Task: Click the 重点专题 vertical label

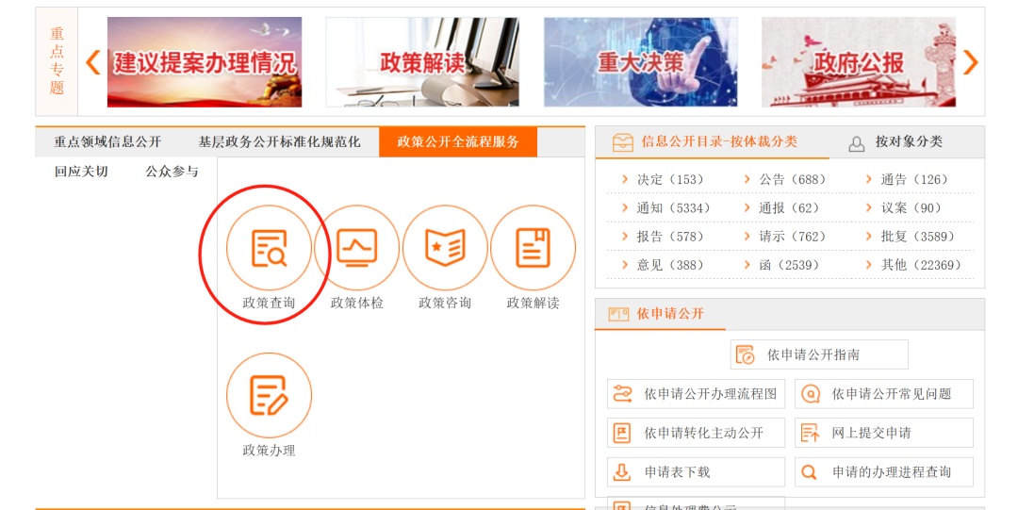Action: point(57,61)
